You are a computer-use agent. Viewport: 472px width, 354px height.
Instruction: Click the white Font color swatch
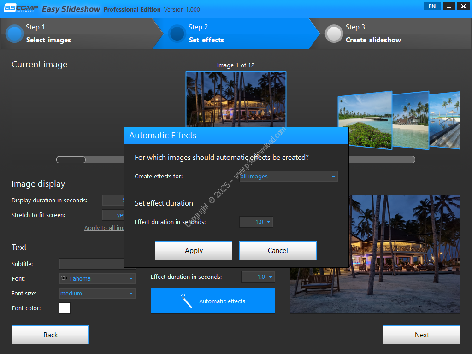[x=65, y=308]
